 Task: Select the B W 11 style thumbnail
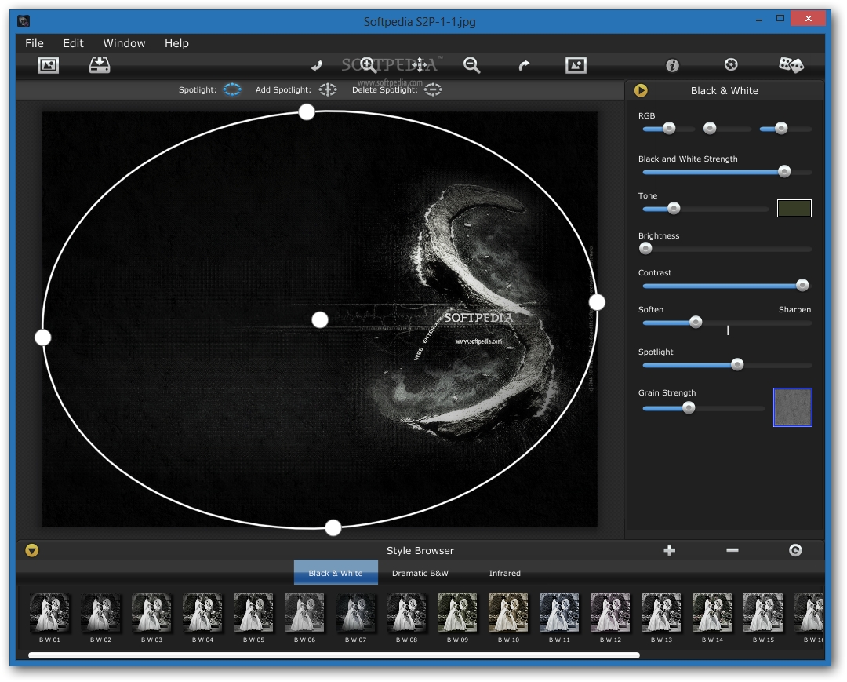pyautogui.click(x=559, y=612)
